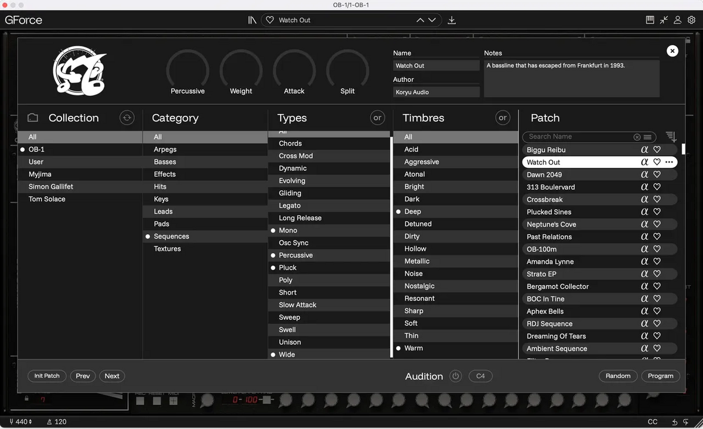Open the settings gear
Viewport: 703px width, 429px height.
[692, 20]
